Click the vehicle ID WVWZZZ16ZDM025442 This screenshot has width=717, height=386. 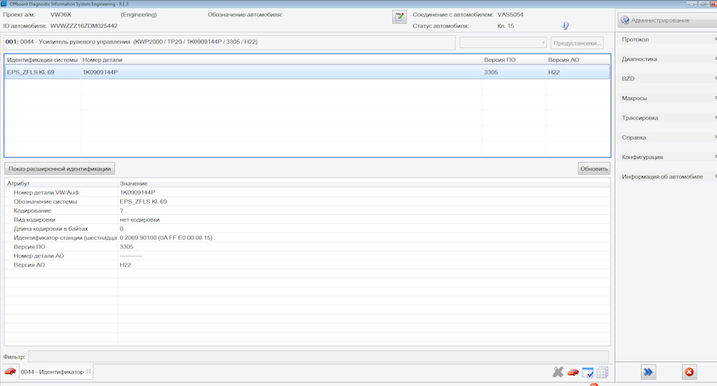coord(84,26)
